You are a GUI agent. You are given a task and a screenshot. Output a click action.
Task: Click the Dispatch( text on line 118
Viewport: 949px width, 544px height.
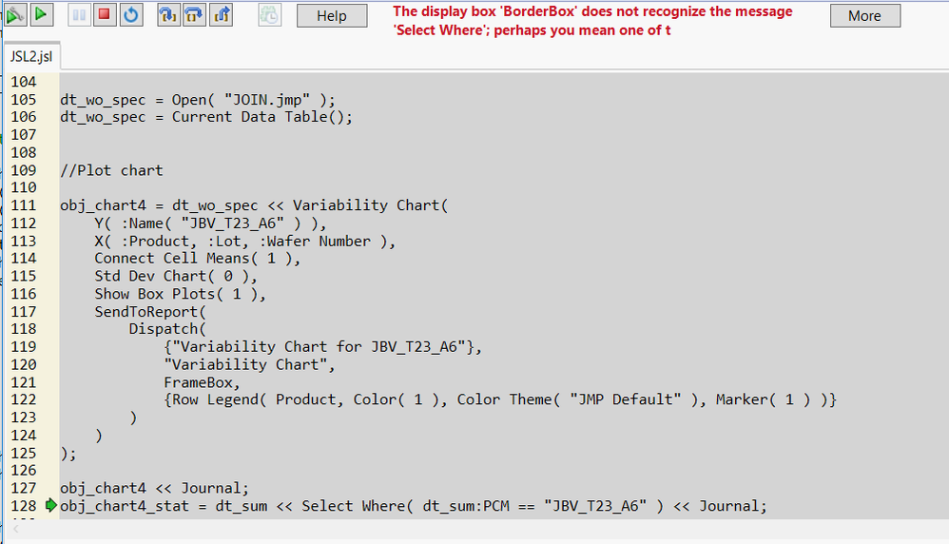167,329
